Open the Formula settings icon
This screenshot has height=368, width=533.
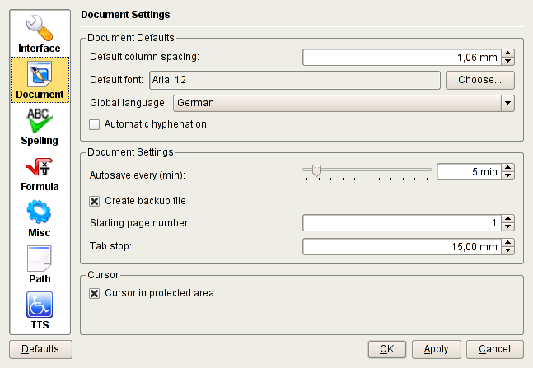(40, 166)
